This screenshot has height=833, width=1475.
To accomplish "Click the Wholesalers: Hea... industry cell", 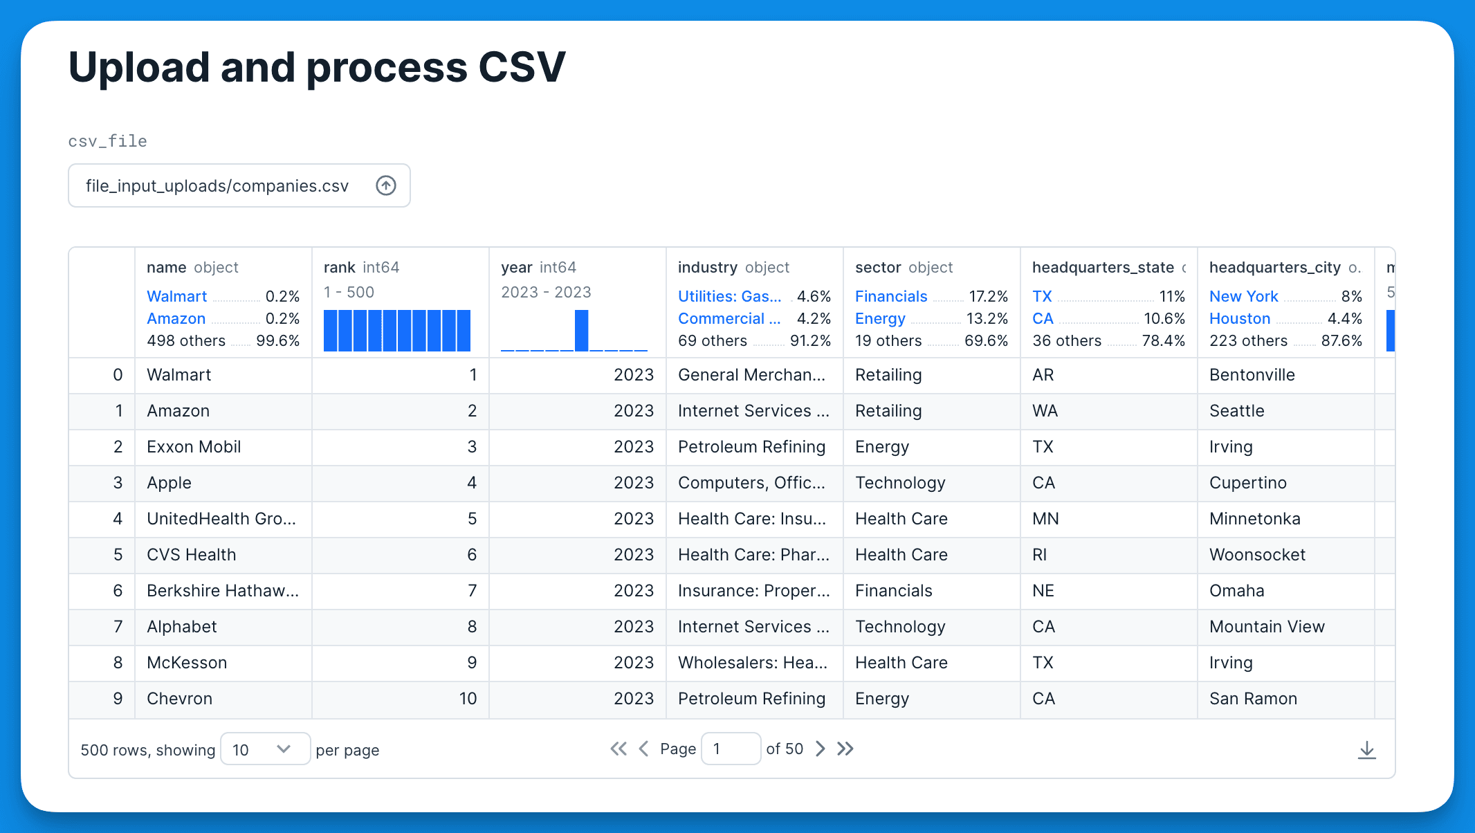I will click(x=755, y=663).
